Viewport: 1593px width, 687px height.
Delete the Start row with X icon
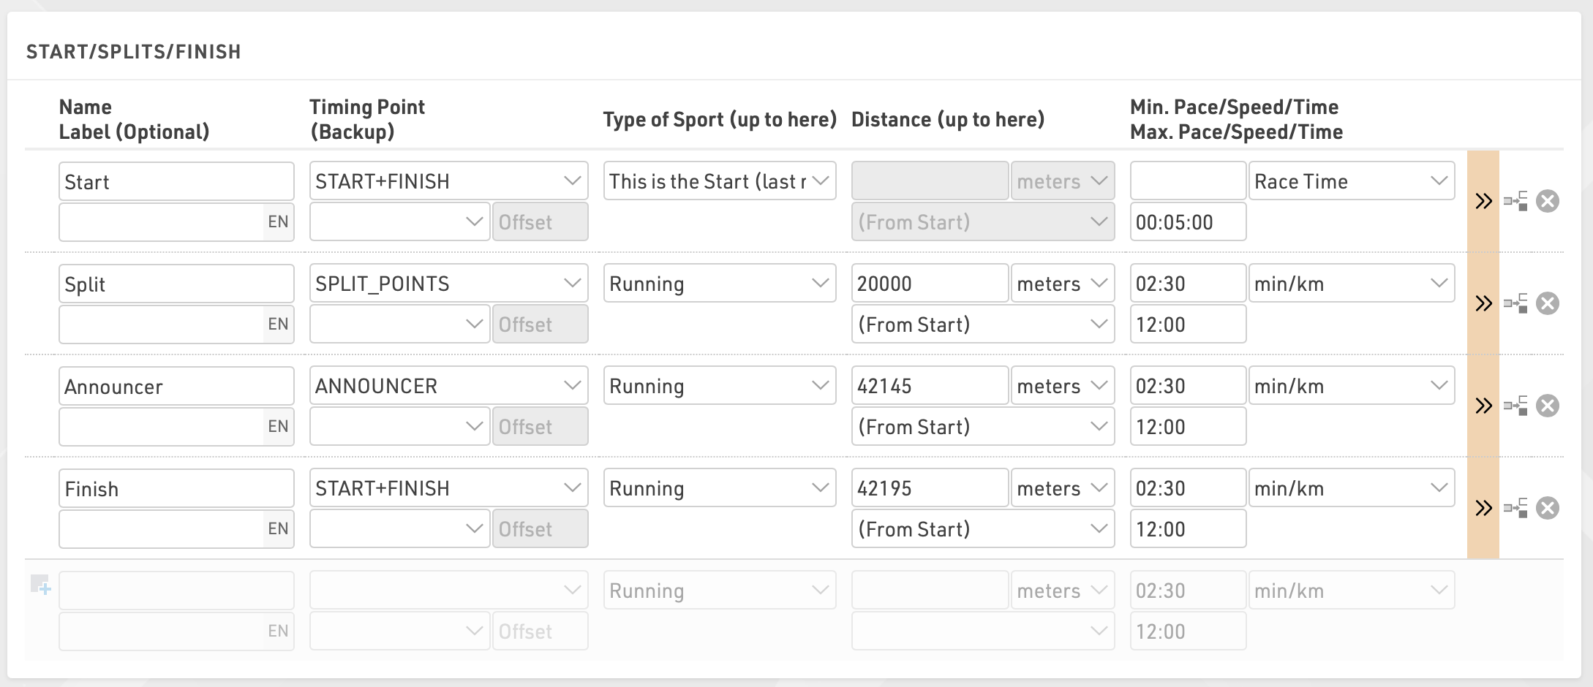point(1547,201)
